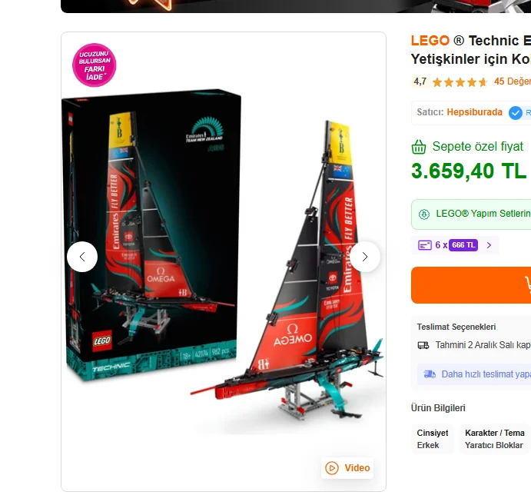Click the 'Daha hızlı teslimat' delivery option
This screenshot has width=531, height=495.
(x=485, y=374)
